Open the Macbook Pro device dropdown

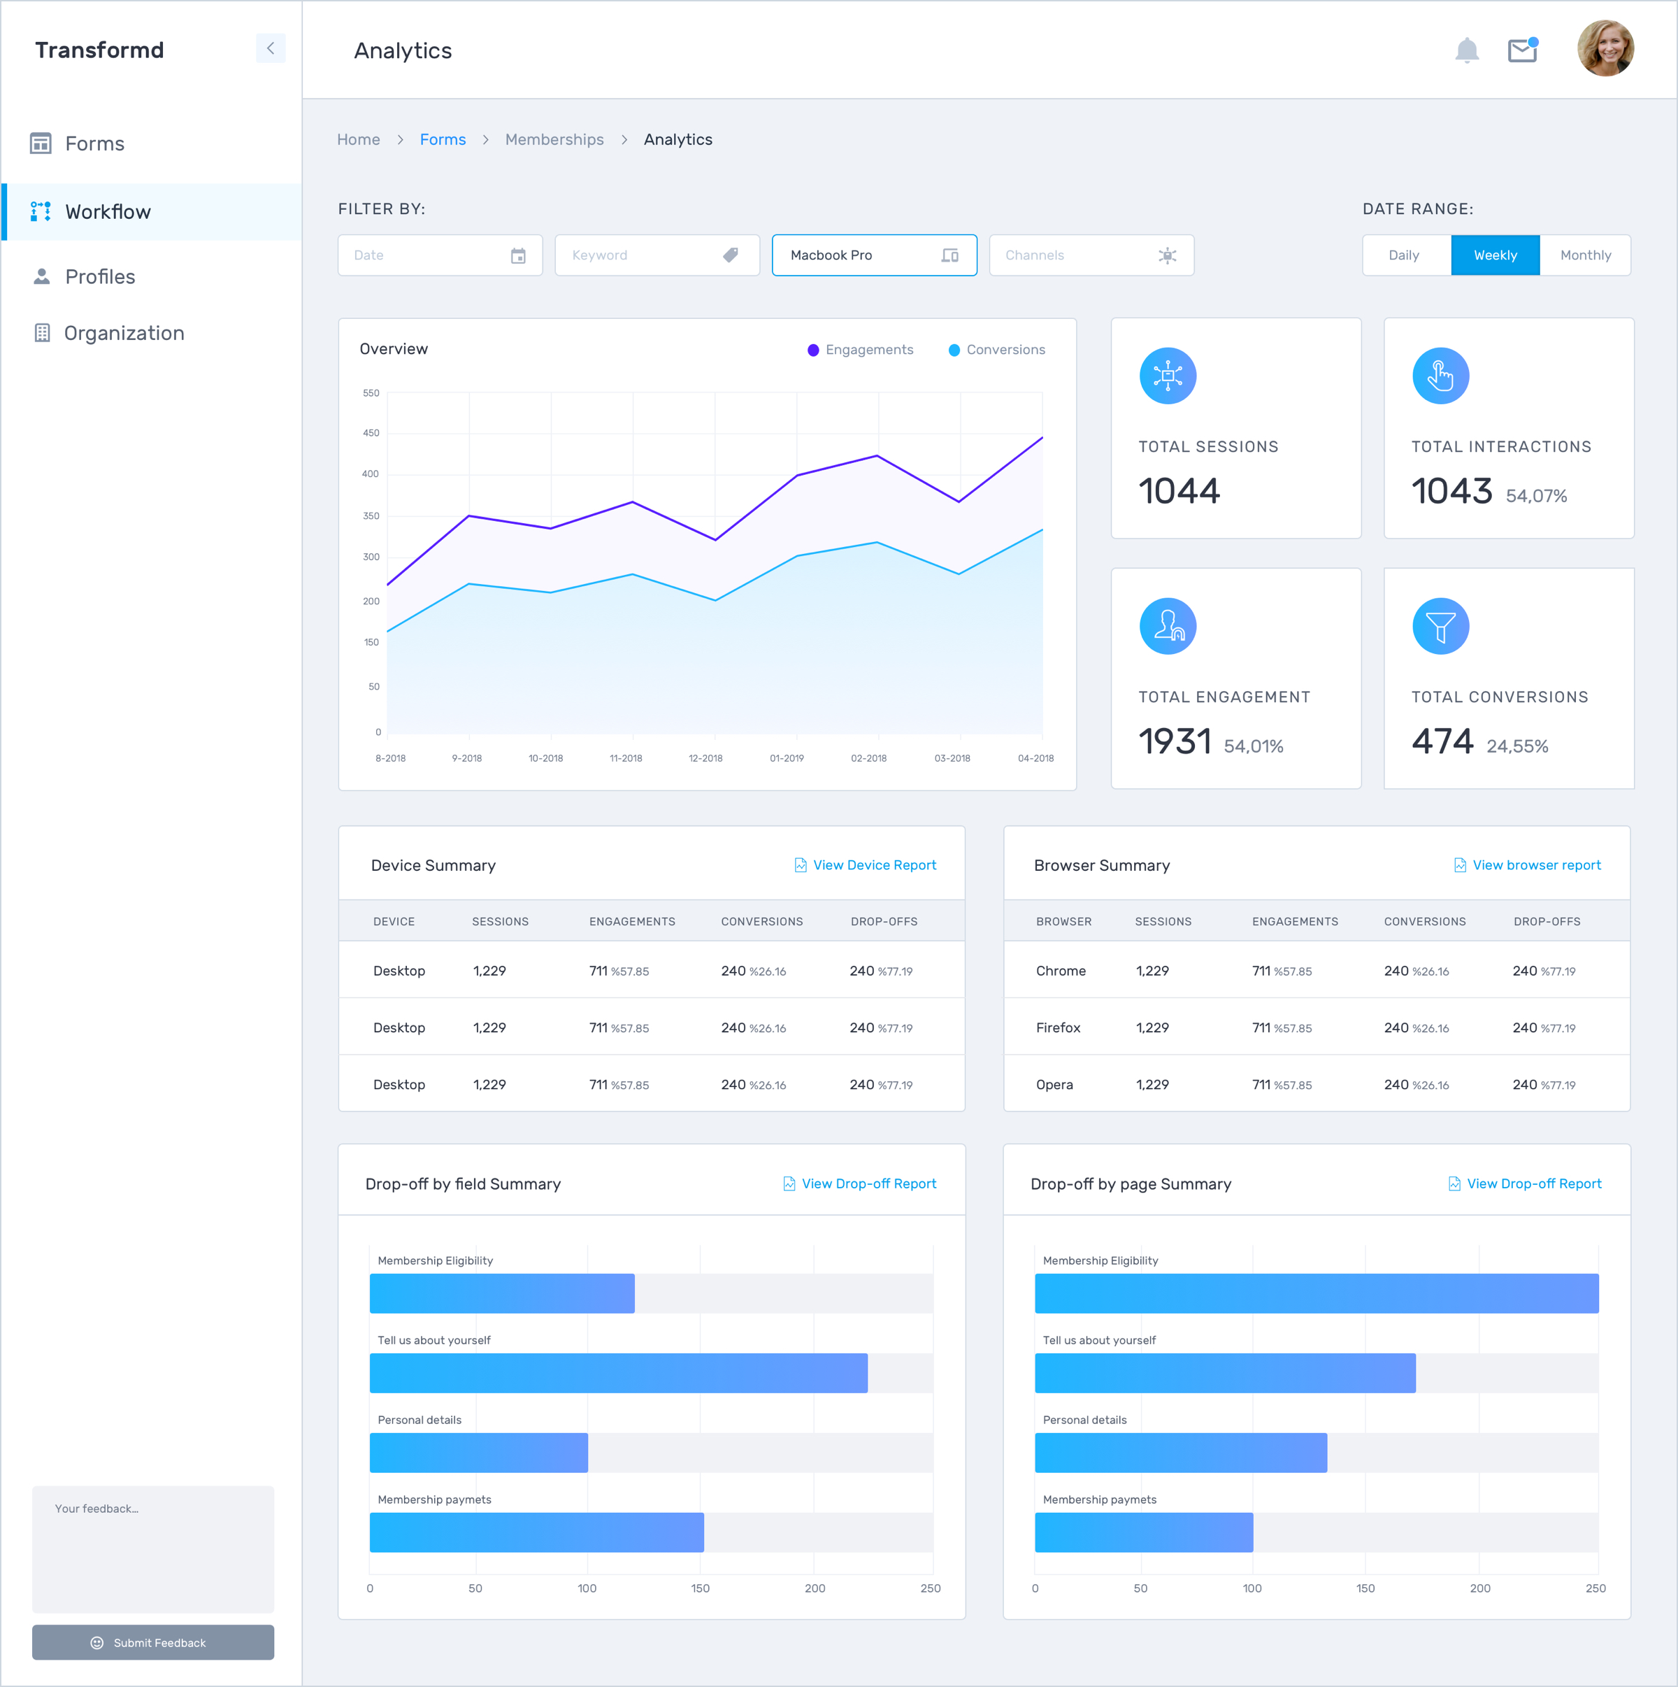874,255
